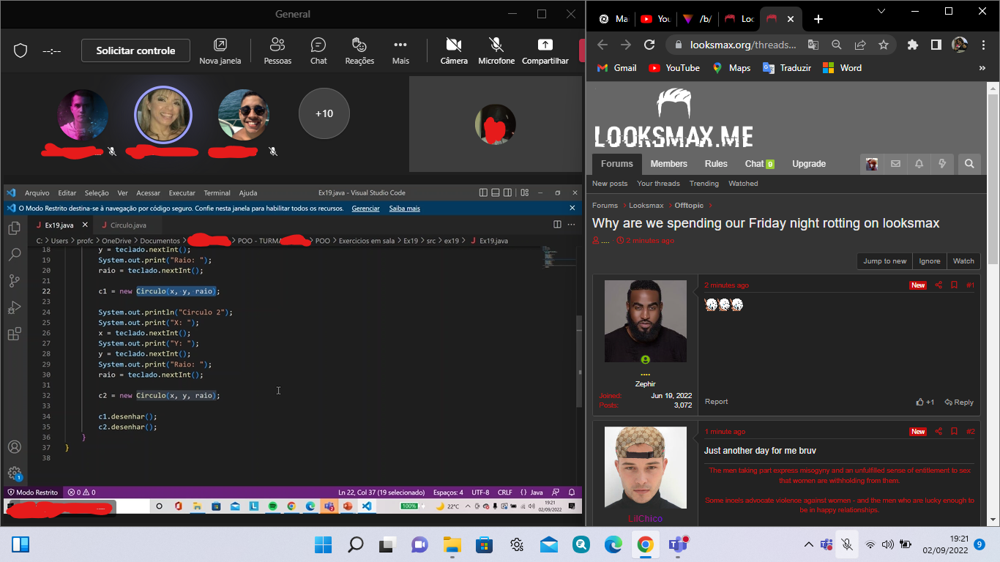The width and height of the screenshot is (1000, 562).
Task: Open the New posts sub-link
Action: point(610,184)
